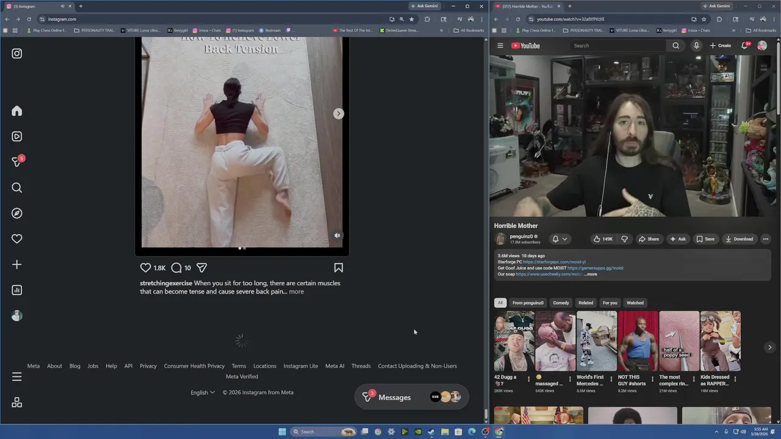
Task: Click the YouTube logo
Action: [x=525, y=46]
